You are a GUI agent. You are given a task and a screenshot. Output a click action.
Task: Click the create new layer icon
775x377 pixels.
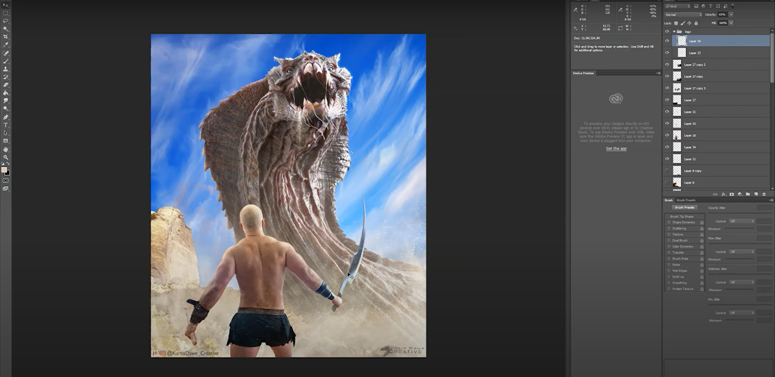coord(756,194)
